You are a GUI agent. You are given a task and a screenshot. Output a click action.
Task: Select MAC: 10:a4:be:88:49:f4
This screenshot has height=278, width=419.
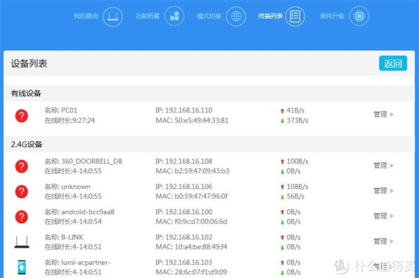pyautogui.click(x=191, y=247)
